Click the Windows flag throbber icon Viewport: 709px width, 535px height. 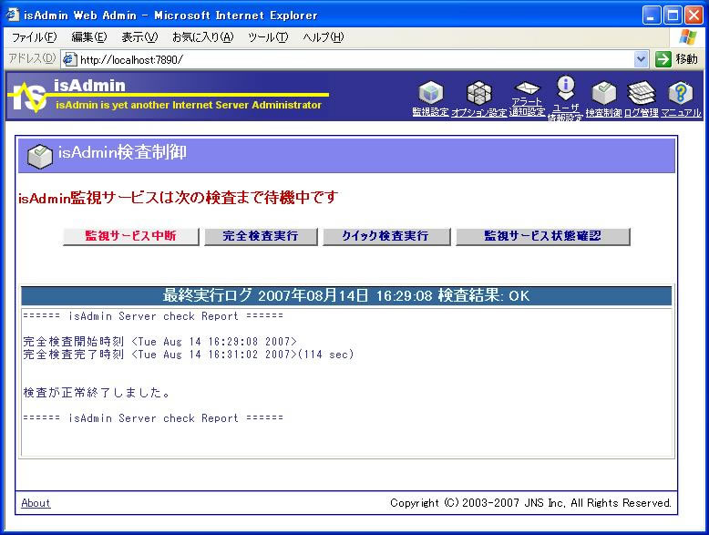click(x=687, y=37)
